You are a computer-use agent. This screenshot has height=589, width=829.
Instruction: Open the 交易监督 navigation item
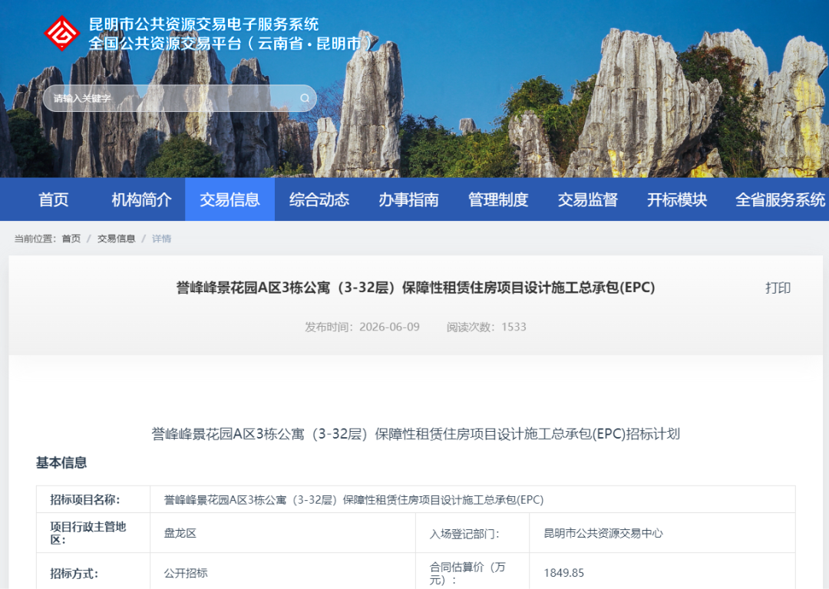[587, 199]
